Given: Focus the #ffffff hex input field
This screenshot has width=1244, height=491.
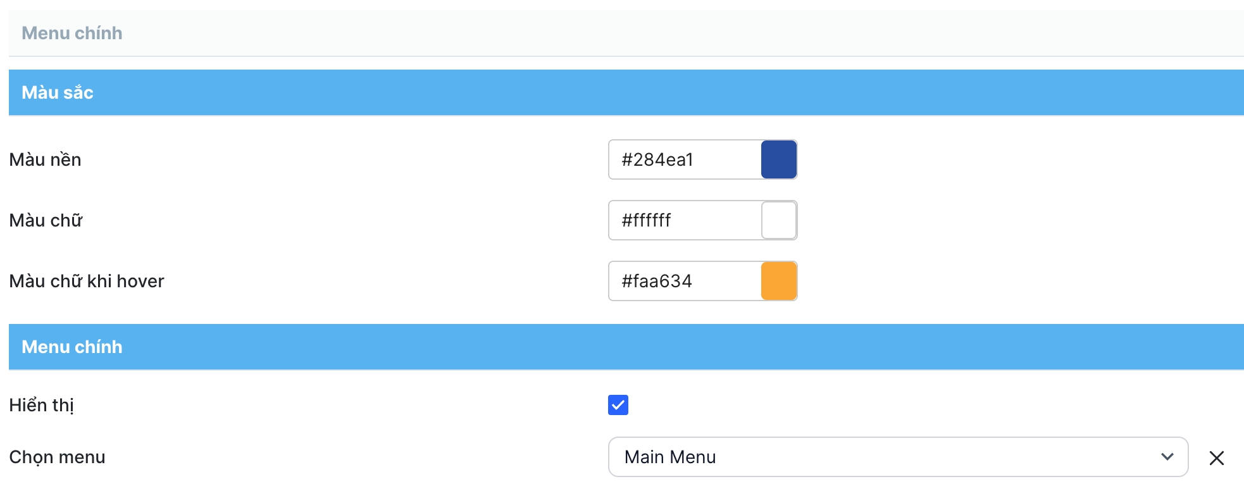Looking at the screenshot, I should click(685, 220).
